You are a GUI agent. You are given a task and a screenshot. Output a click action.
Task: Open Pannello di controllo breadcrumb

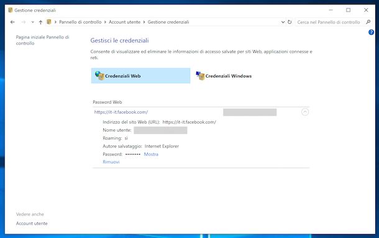(80, 22)
